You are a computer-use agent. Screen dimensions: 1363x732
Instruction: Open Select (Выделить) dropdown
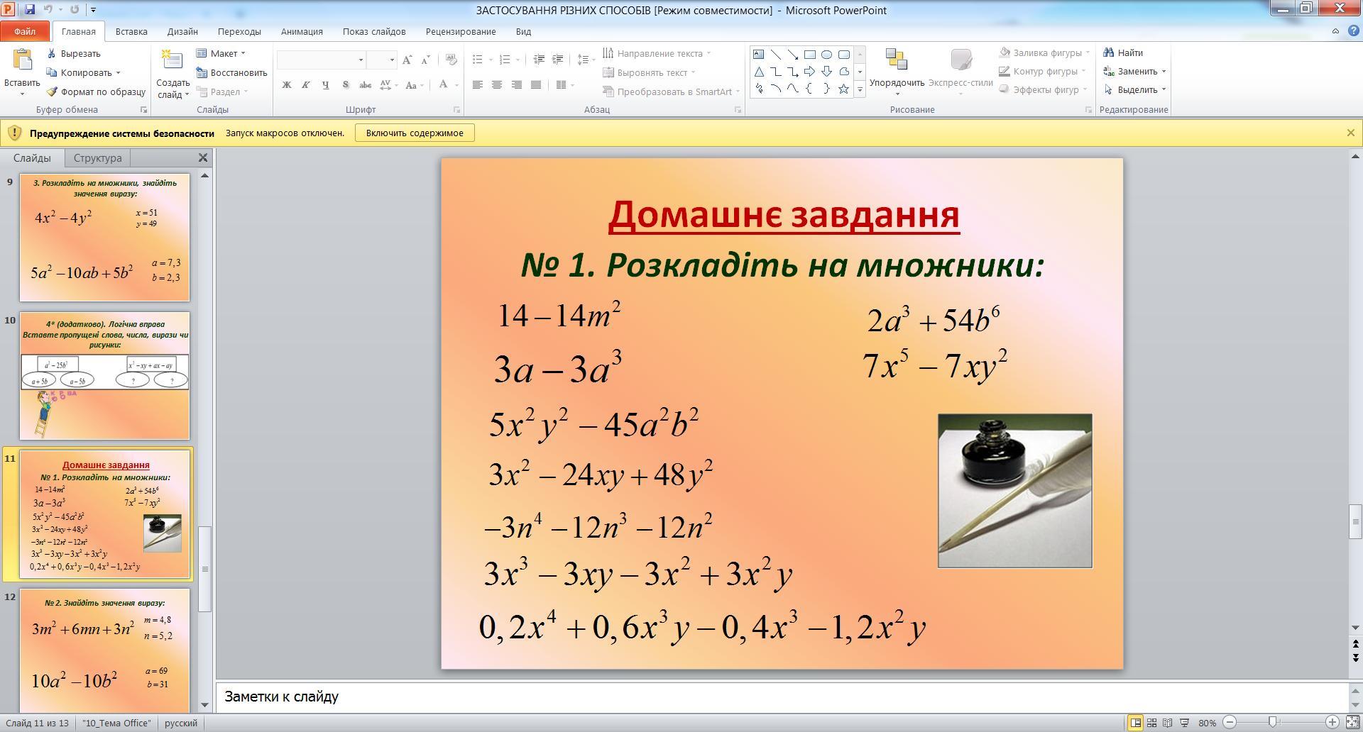coord(1164,89)
